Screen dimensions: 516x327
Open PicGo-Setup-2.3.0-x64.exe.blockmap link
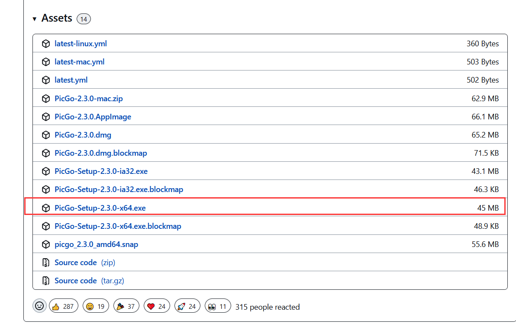pos(118,226)
